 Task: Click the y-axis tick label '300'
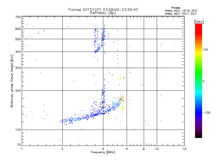pos(18,68)
